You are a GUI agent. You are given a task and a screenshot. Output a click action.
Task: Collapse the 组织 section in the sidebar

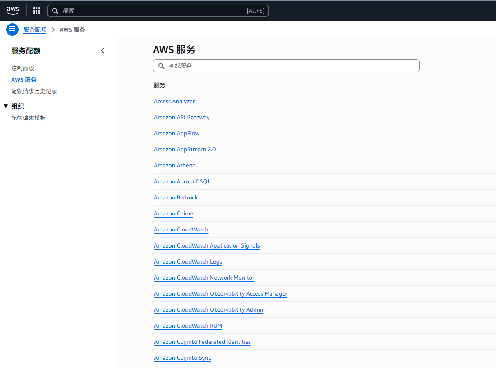(5, 106)
